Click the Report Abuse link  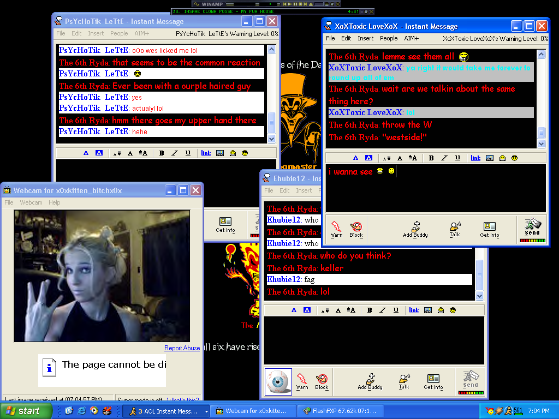(182, 348)
